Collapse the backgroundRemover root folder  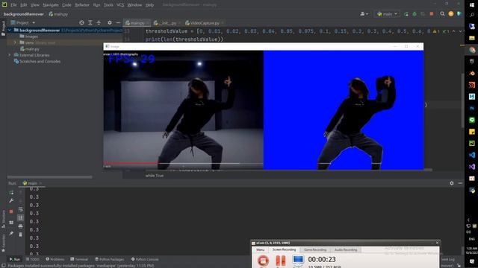tap(10, 30)
